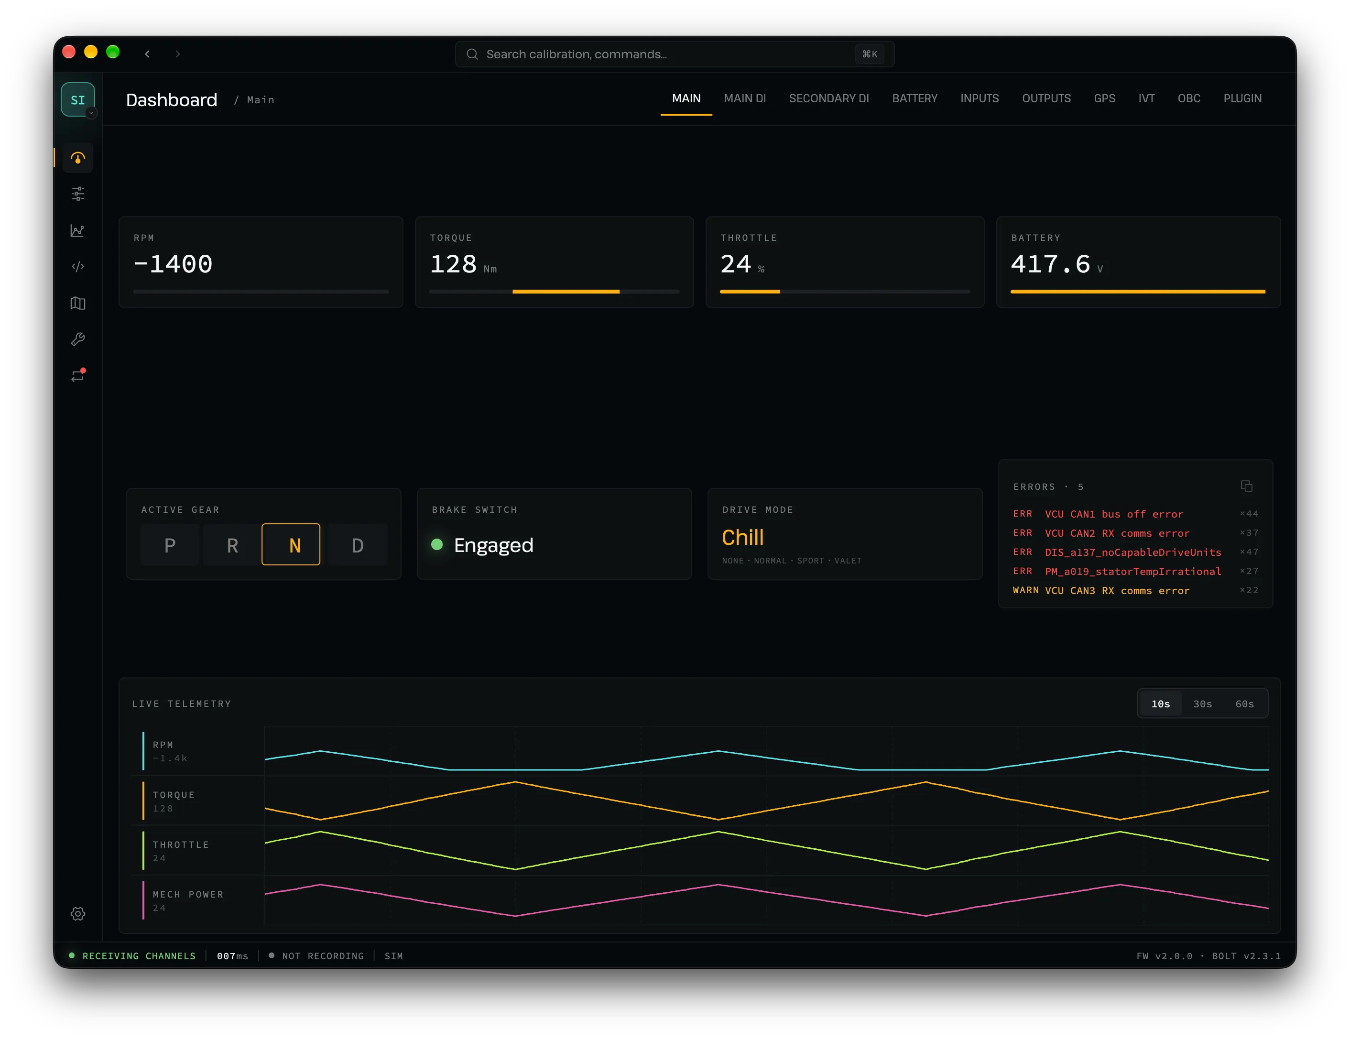Select gear N
Screen dimensions: 1350x1039
point(291,544)
